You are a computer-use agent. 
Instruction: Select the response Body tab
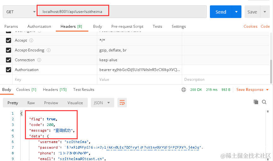coord(7,90)
